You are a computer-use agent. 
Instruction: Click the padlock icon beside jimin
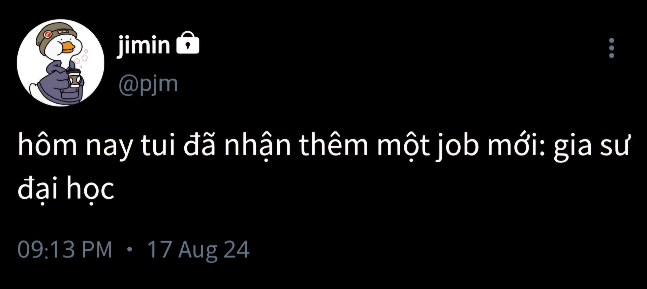[188, 43]
